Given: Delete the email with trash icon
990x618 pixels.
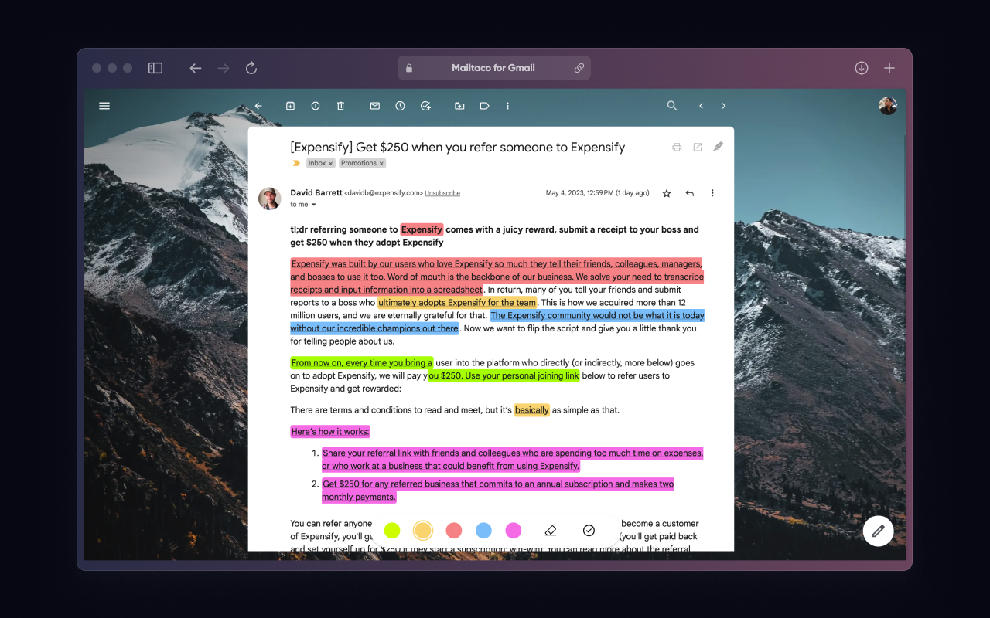Looking at the screenshot, I should point(340,106).
